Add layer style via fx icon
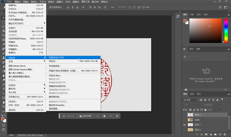This screenshot has width=231, height=137. (201, 134)
